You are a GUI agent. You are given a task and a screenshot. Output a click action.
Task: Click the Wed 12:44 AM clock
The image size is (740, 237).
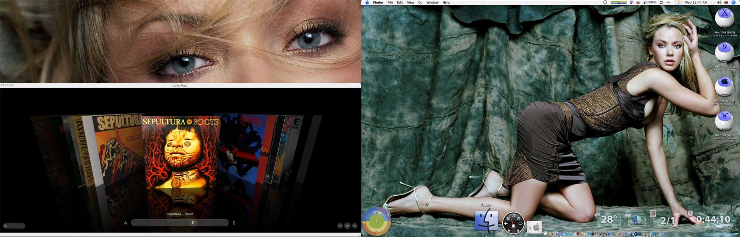696,3
